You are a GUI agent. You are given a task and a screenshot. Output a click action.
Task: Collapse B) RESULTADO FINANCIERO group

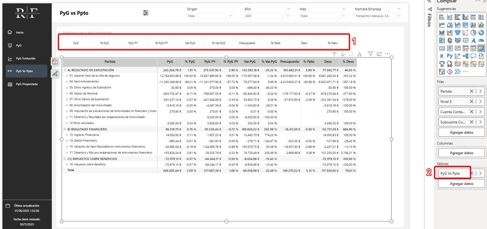pos(65,129)
